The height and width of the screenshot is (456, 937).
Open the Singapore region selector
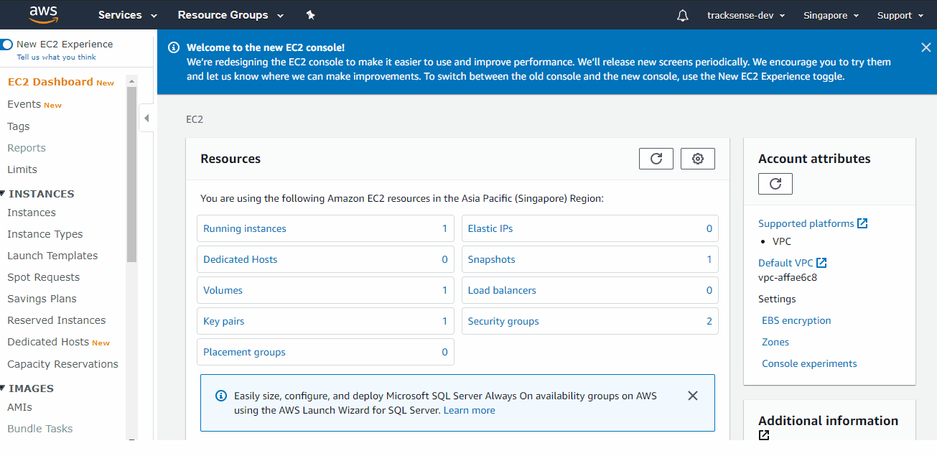(831, 16)
